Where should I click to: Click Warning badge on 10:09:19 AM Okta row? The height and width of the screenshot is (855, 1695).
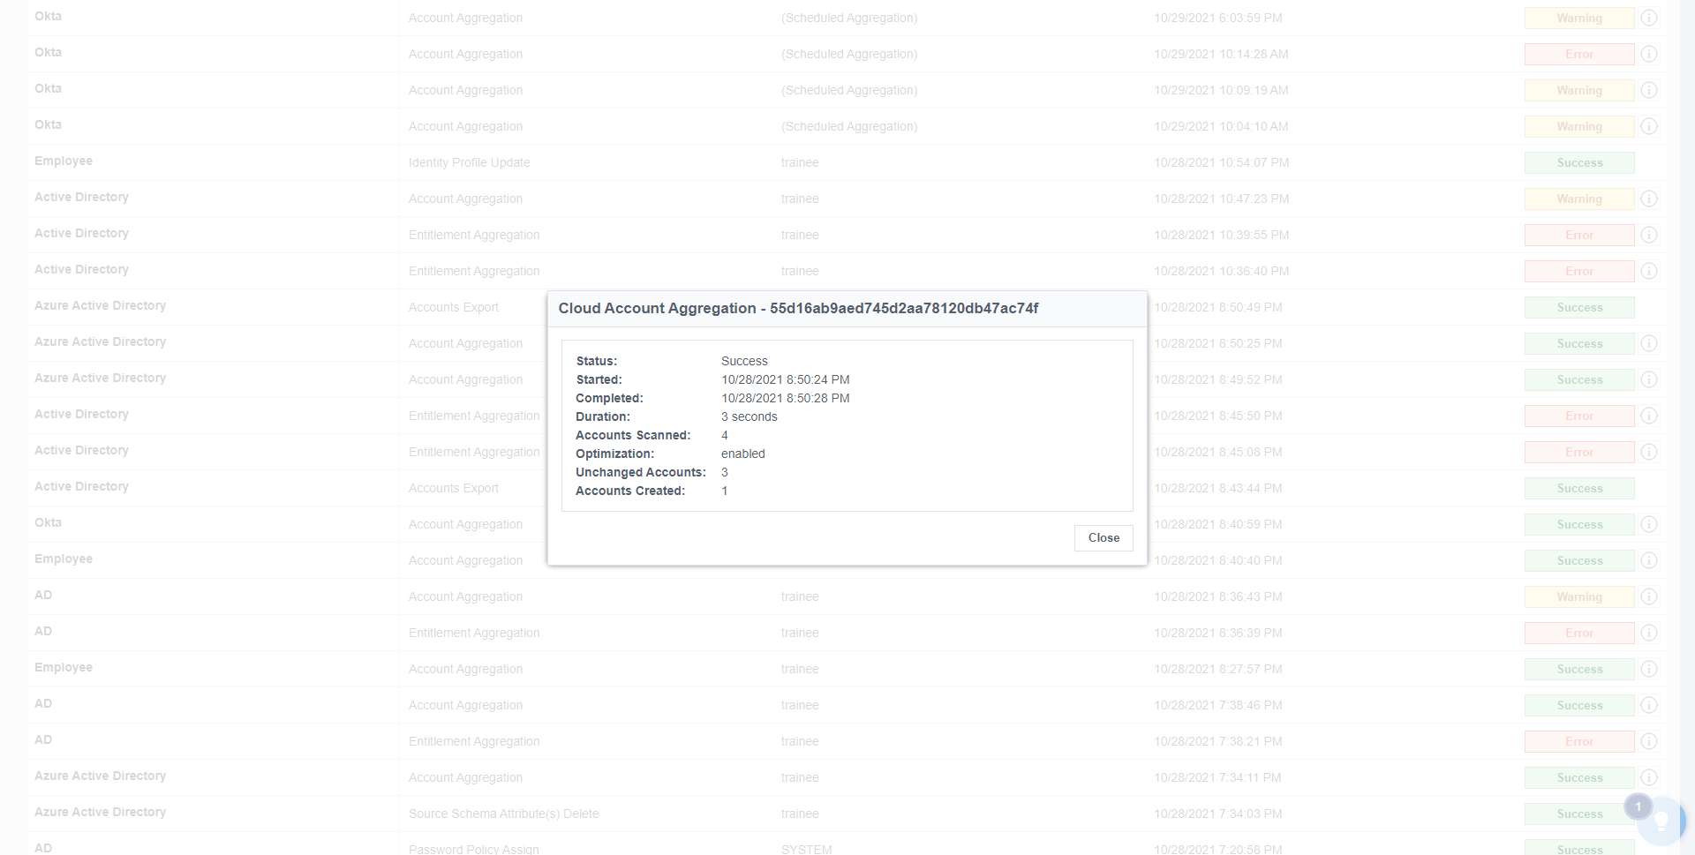(1579, 91)
